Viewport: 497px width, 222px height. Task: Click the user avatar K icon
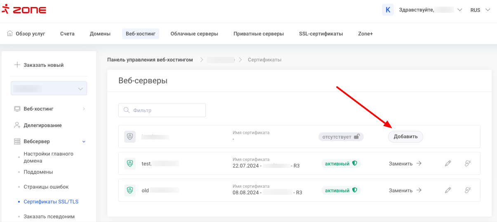[388, 10]
